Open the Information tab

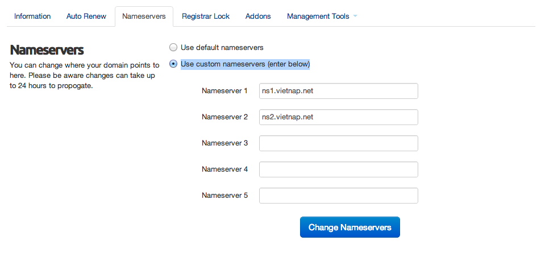click(x=32, y=16)
